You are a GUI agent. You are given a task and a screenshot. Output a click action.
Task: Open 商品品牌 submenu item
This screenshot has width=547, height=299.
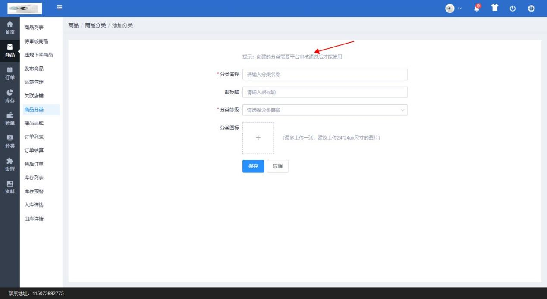pos(34,123)
